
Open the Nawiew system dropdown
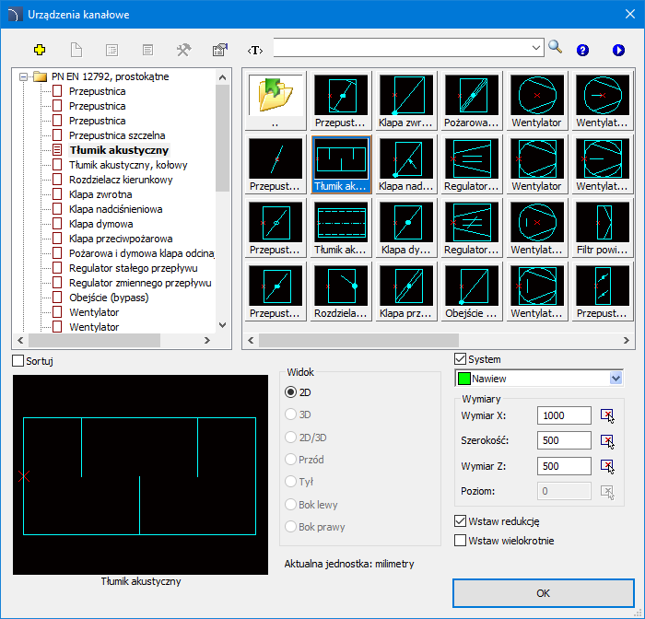pos(616,379)
